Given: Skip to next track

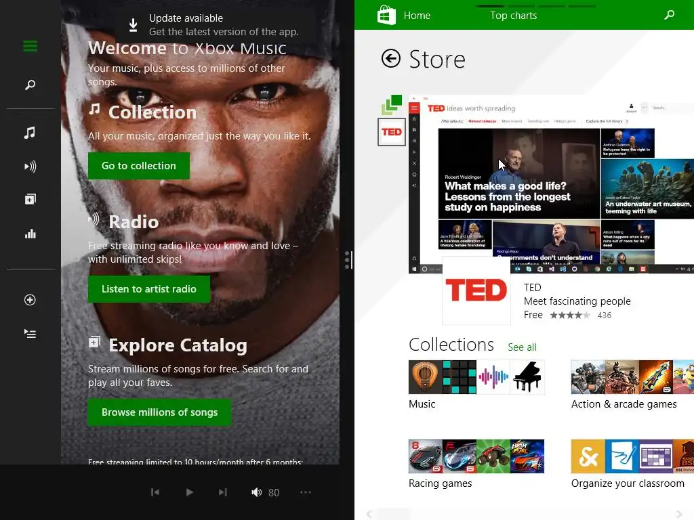Looking at the screenshot, I should click(222, 492).
